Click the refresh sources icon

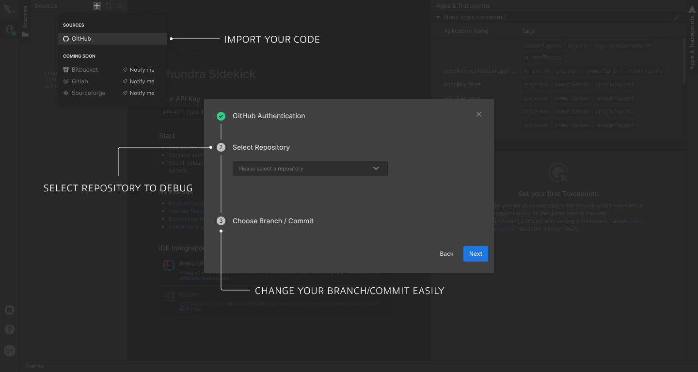109,6
